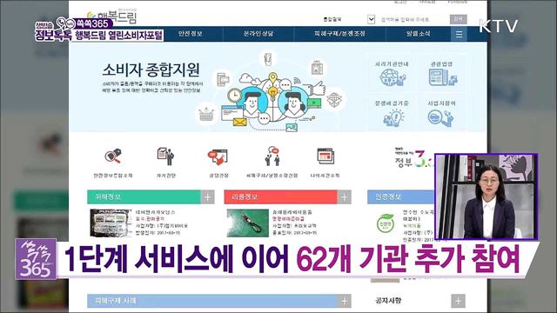
Task: Click the 정부 3.0 logo
Action: tap(414, 158)
